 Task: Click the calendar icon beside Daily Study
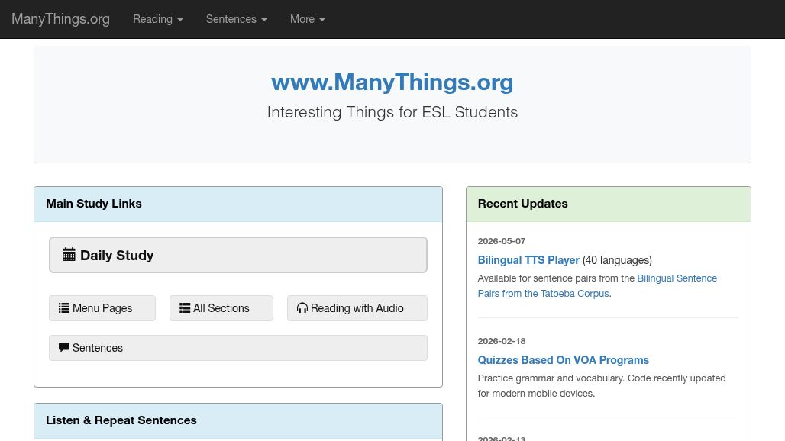[69, 255]
